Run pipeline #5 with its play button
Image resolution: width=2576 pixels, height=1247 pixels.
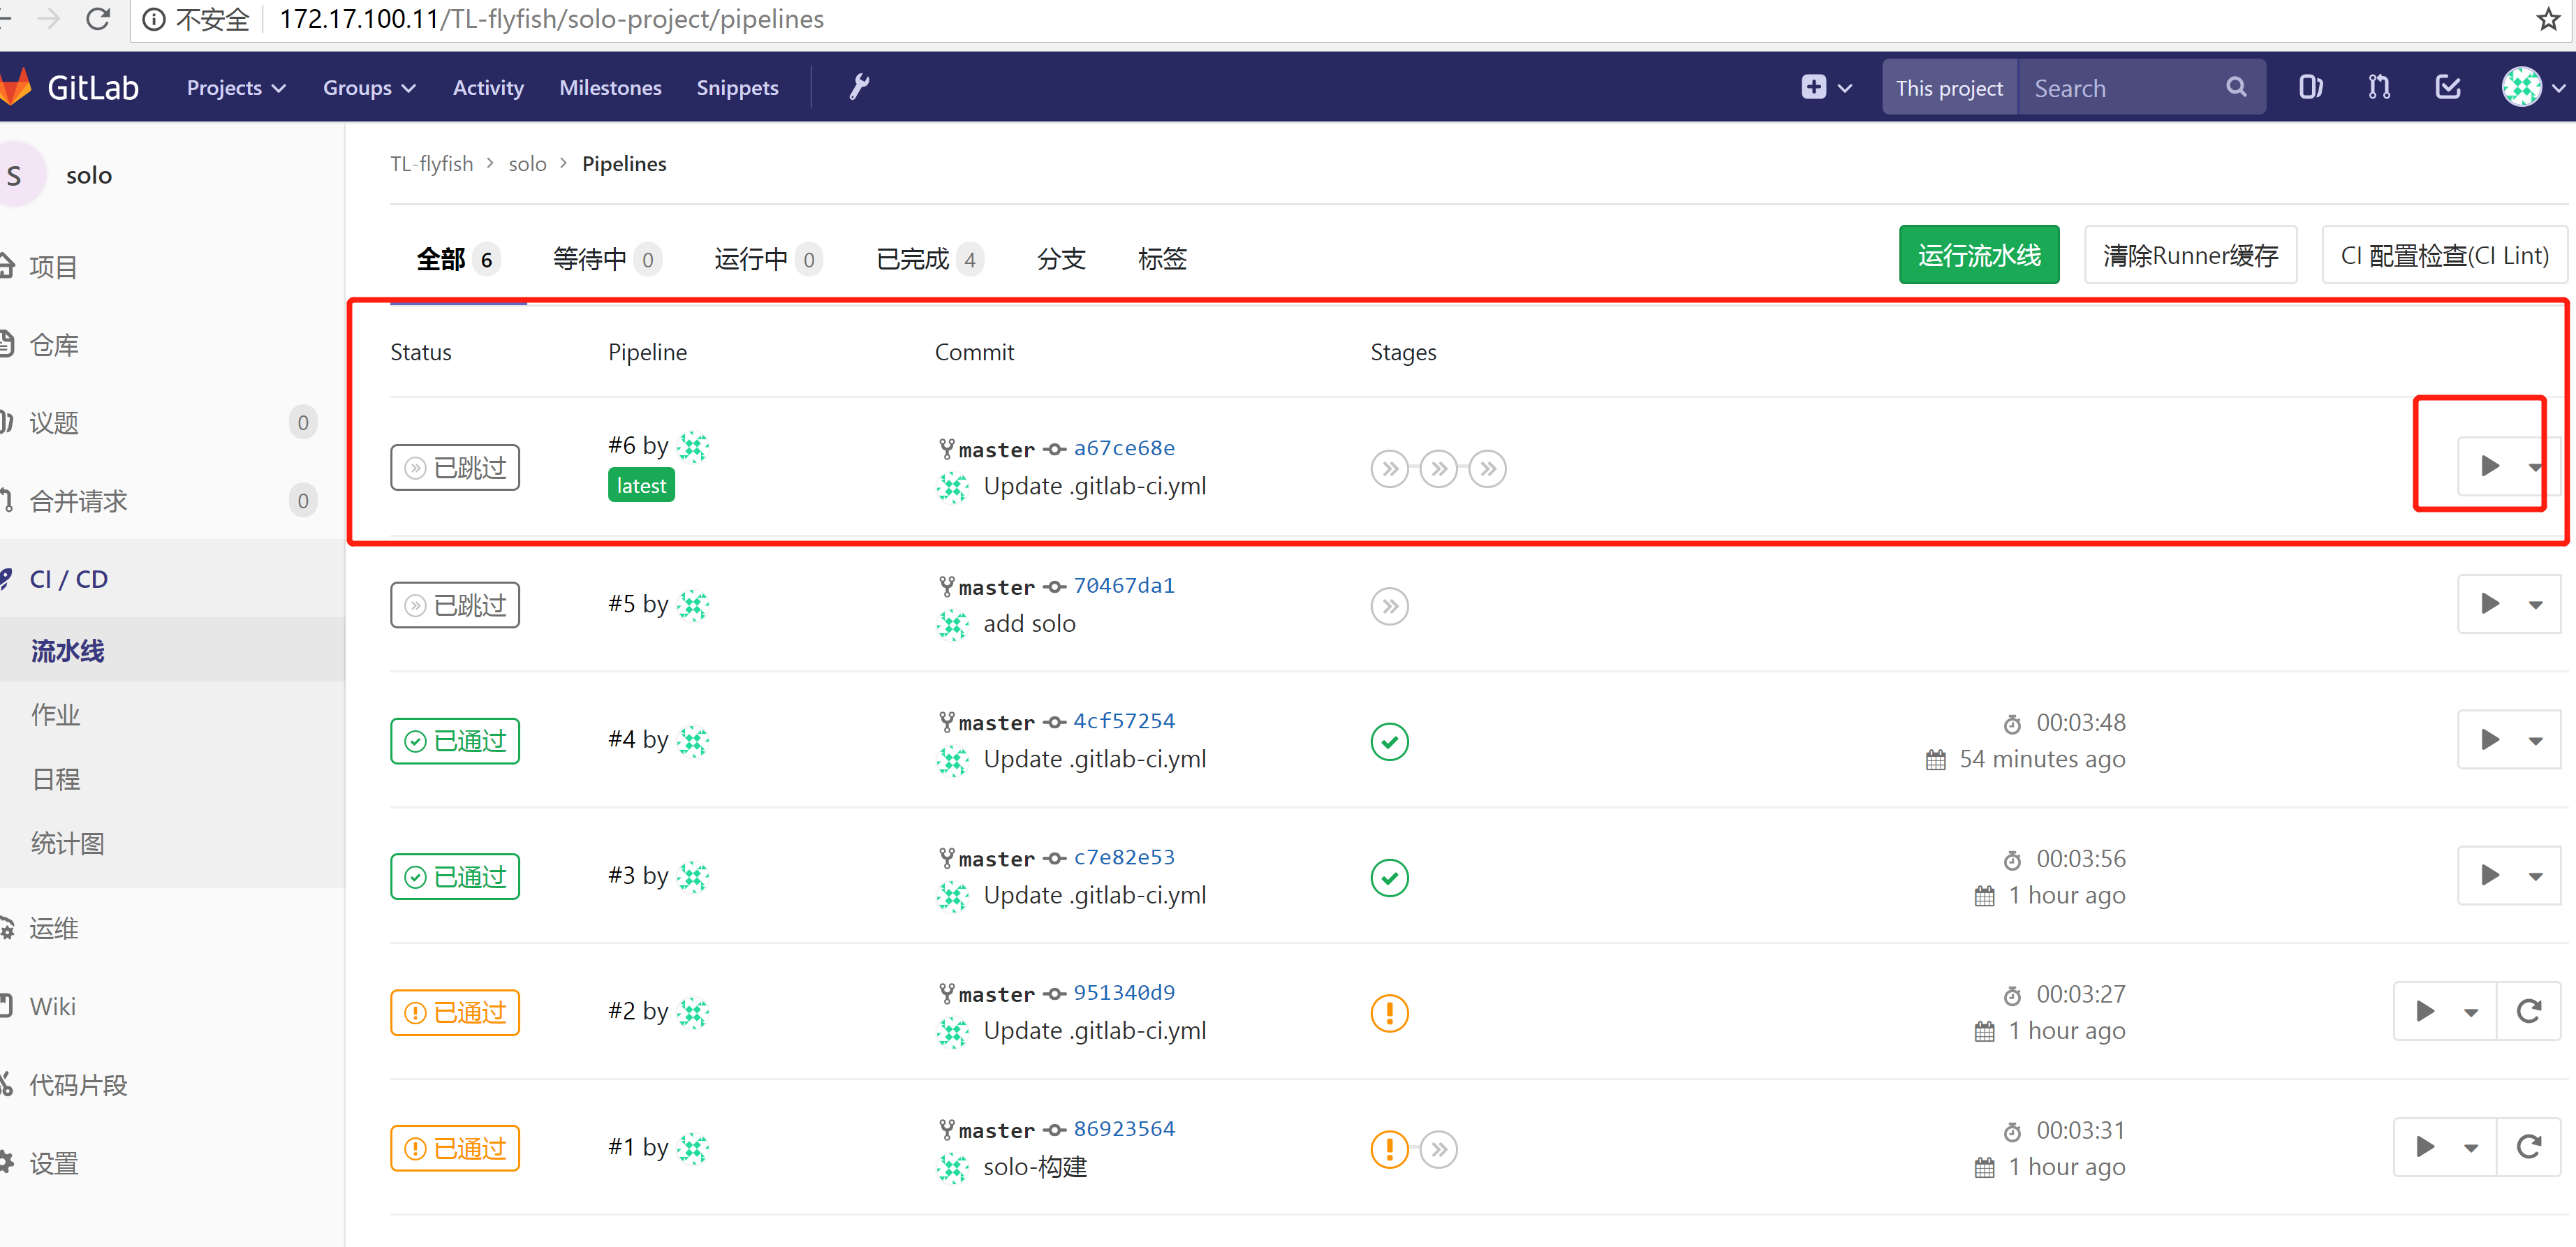pos(2489,604)
